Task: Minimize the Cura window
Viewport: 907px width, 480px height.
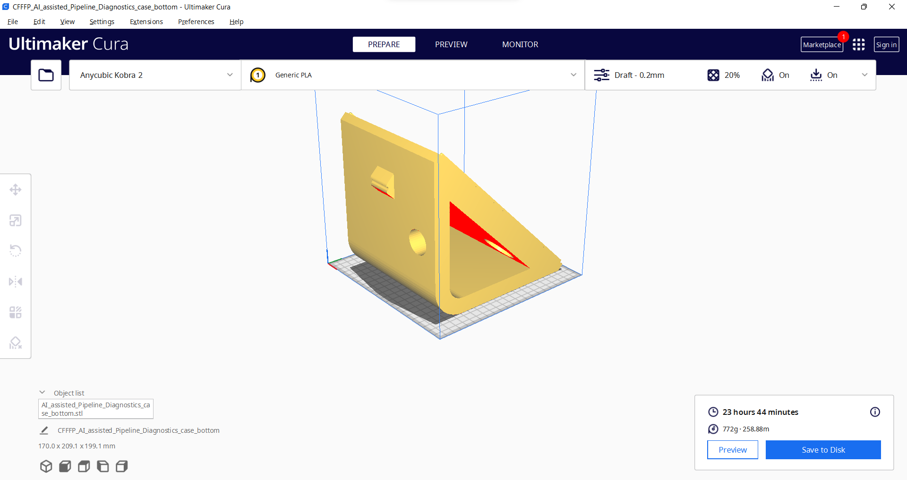Action: pyautogui.click(x=837, y=7)
